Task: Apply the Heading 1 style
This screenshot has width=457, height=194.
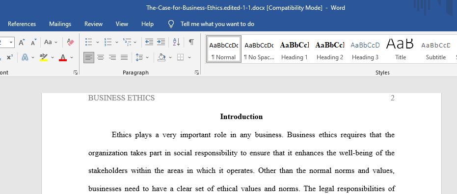Action: [295, 49]
